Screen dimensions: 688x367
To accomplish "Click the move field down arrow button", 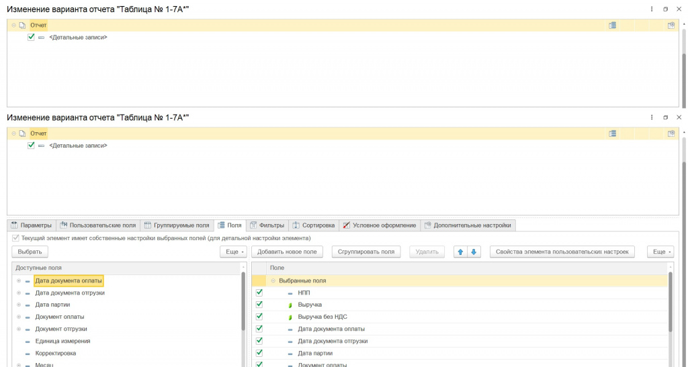I will [474, 252].
